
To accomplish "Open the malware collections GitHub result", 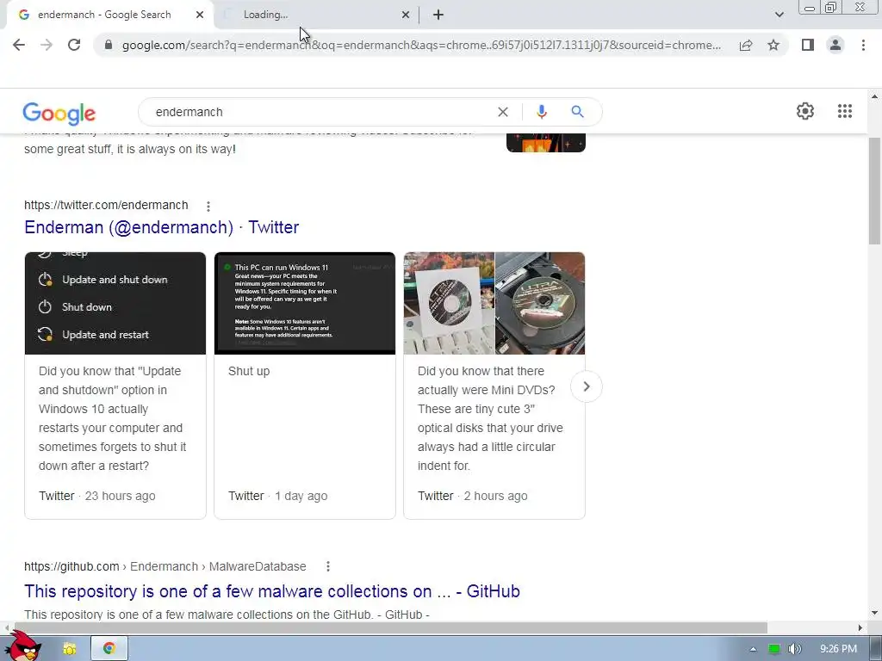I will click(x=271, y=591).
